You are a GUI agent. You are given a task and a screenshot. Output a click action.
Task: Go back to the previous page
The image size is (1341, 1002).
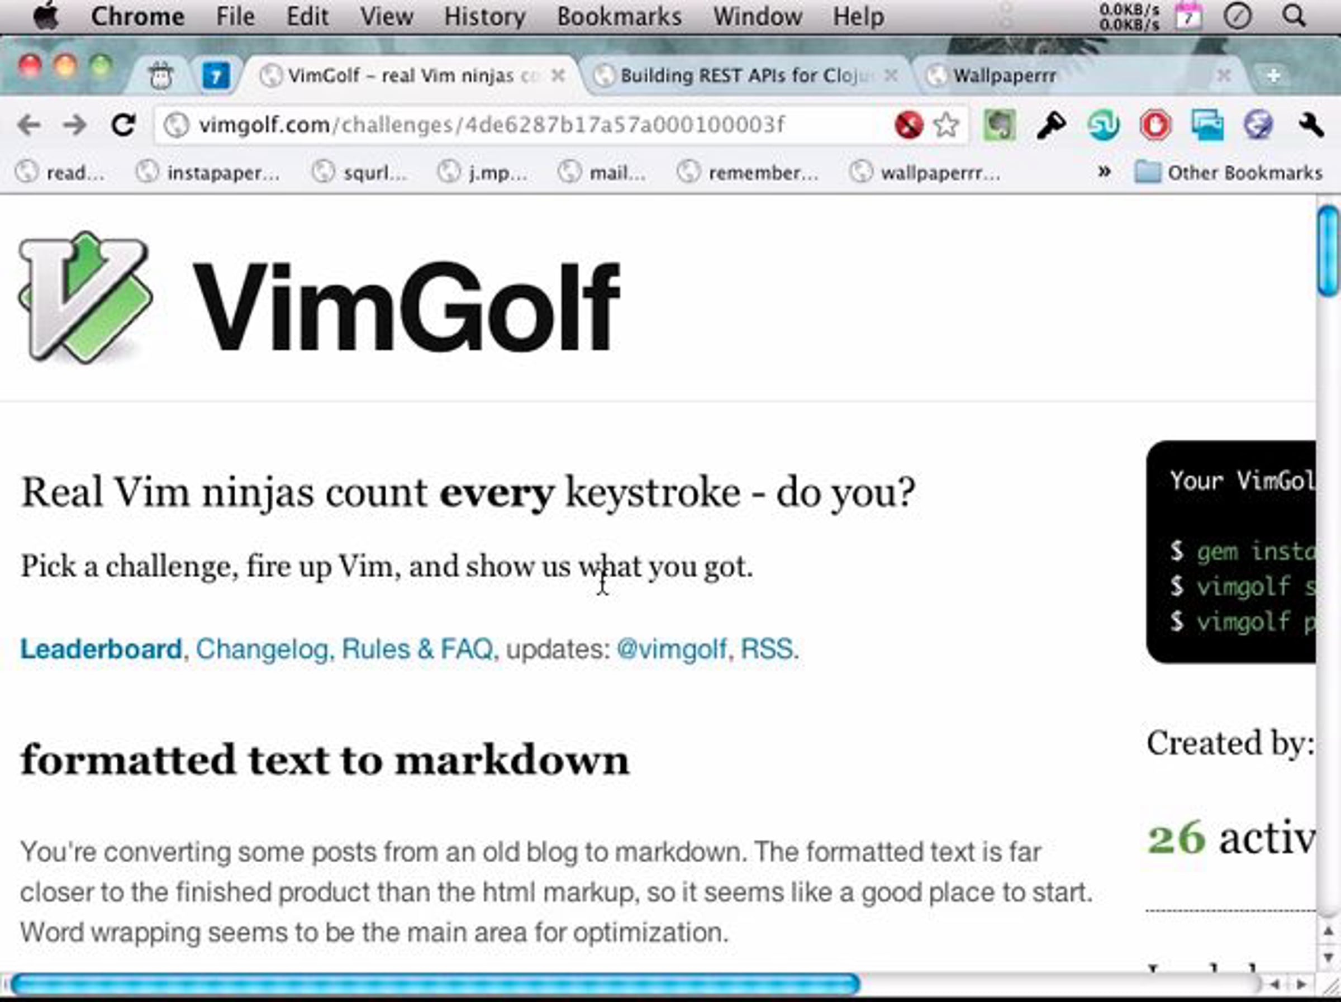[29, 125]
